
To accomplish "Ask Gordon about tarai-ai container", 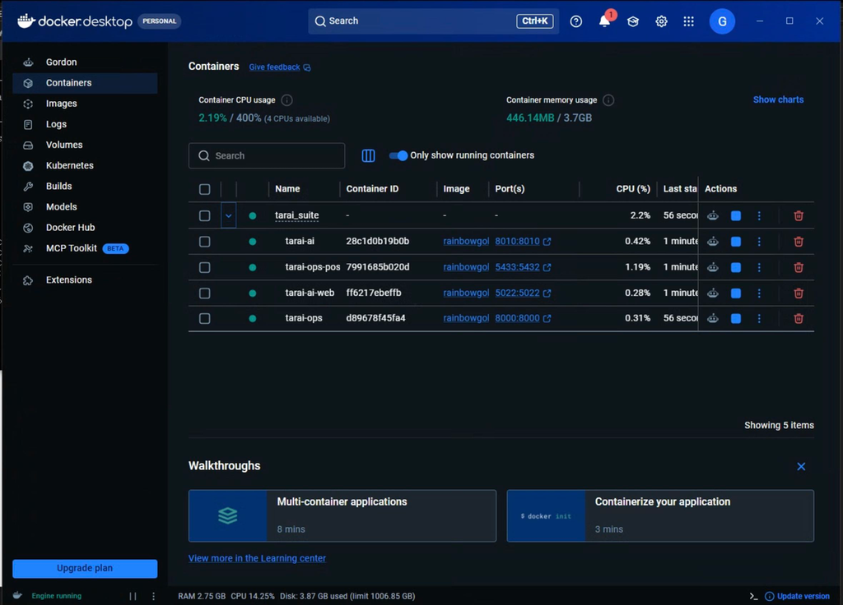I will tap(713, 242).
